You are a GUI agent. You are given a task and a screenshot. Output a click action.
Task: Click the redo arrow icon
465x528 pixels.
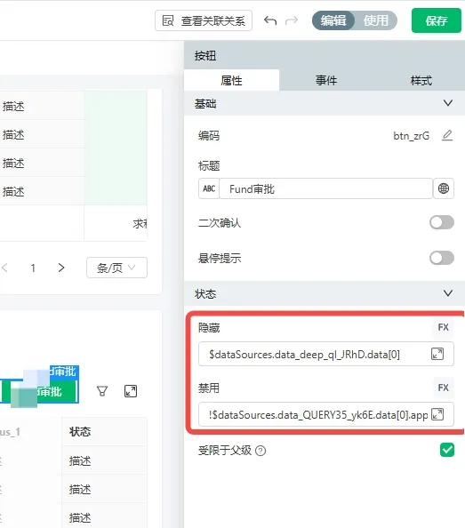pos(292,20)
